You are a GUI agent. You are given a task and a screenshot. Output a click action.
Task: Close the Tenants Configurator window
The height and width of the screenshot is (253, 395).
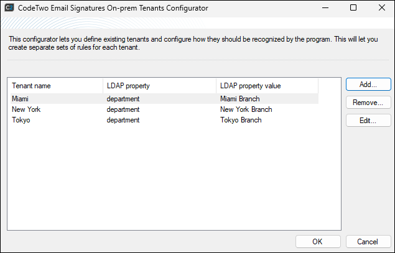tap(381, 8)
